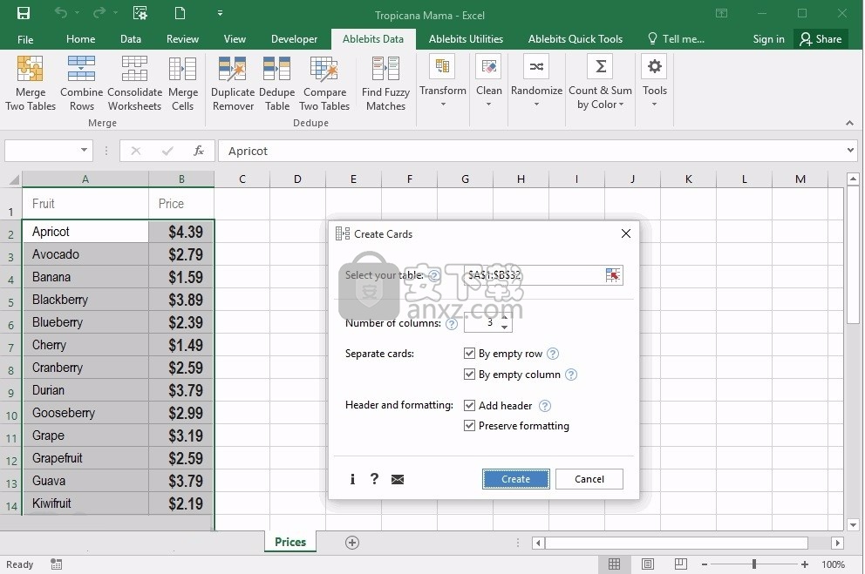
Task: Click the zoom slider handle
Action: point(754,564)
